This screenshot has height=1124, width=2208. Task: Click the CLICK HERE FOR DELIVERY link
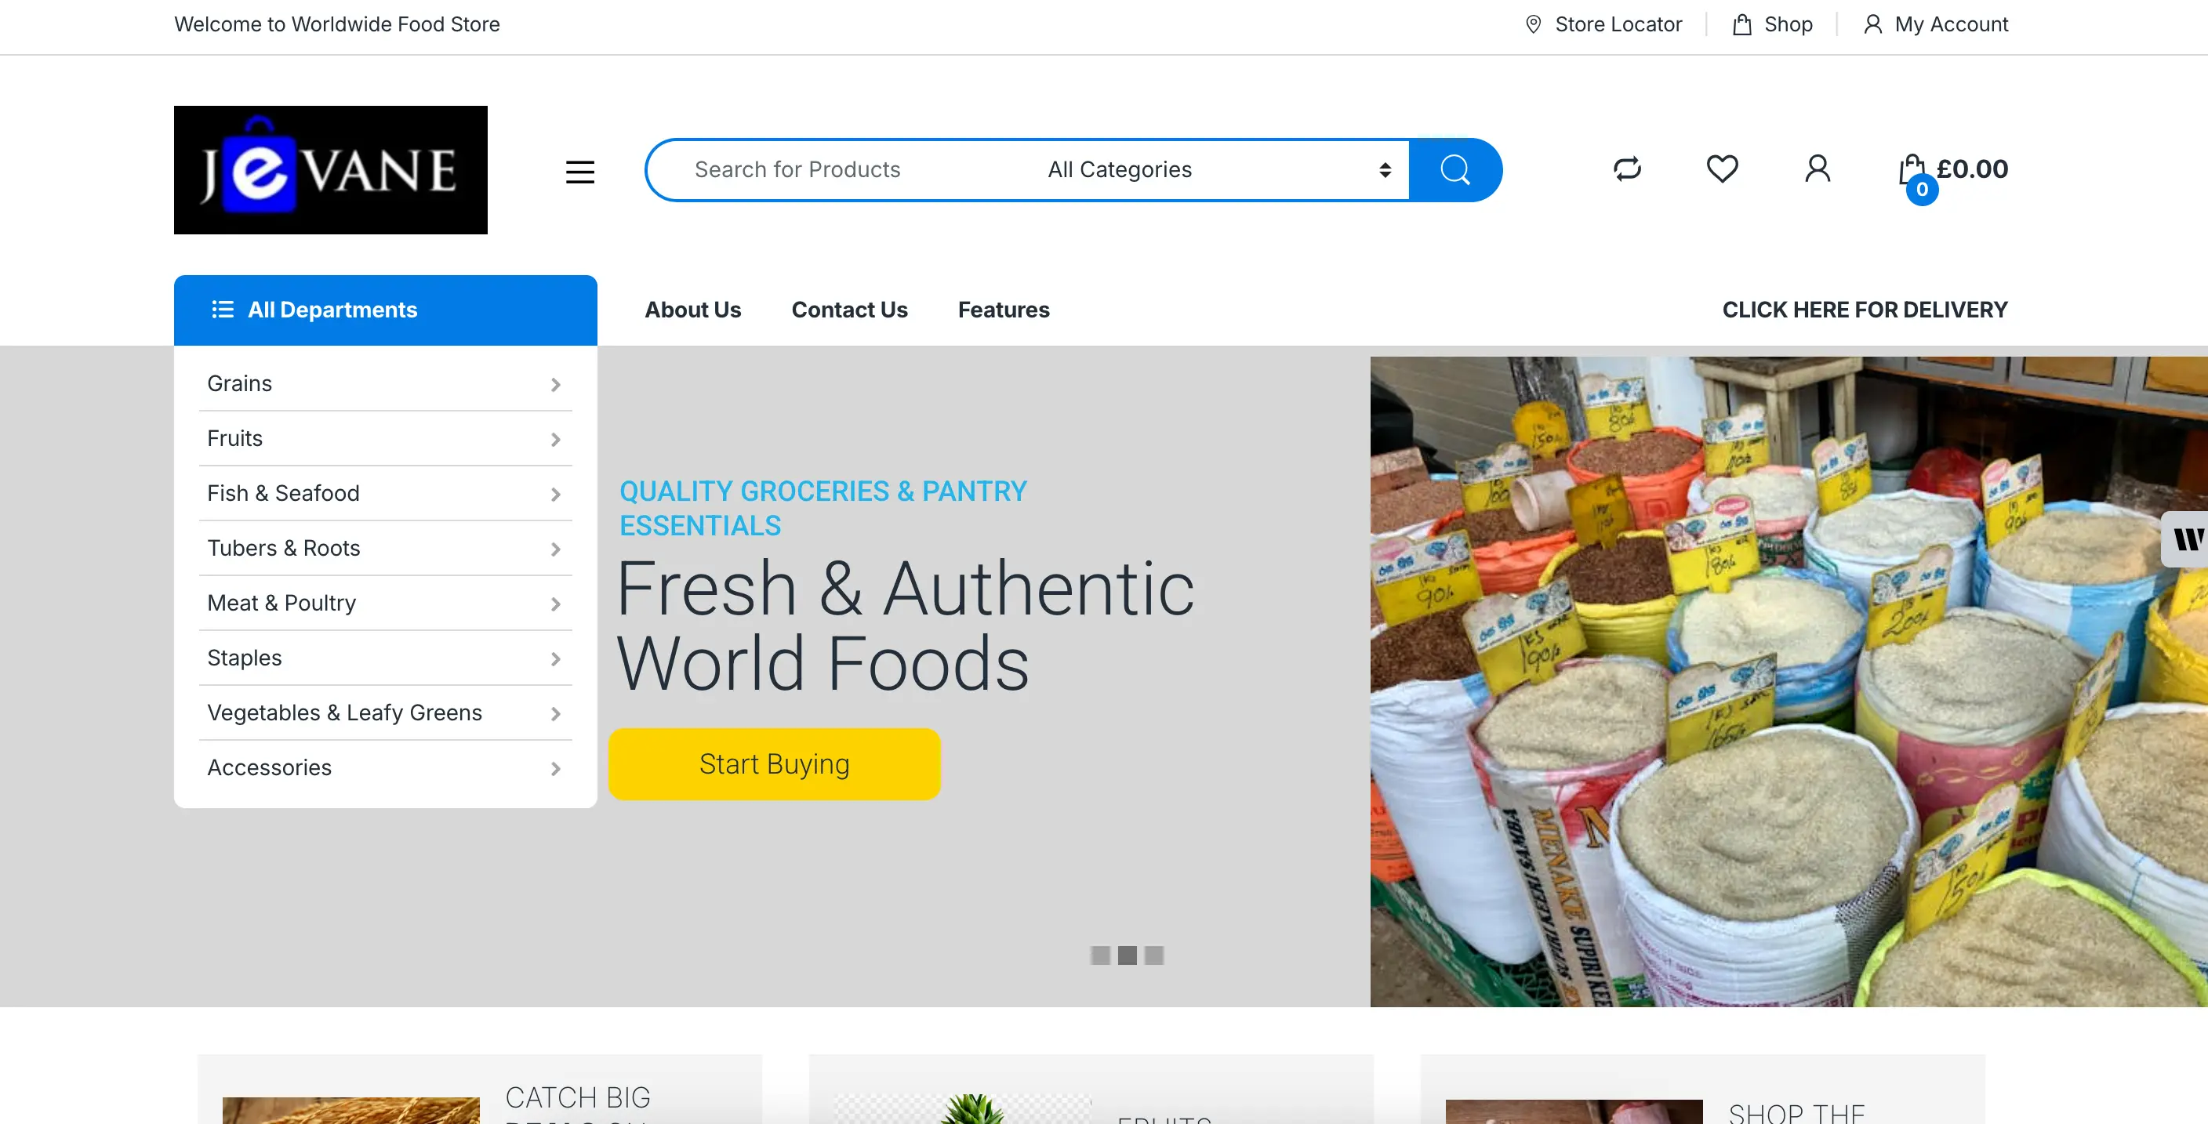click(x=1865, y=310)
